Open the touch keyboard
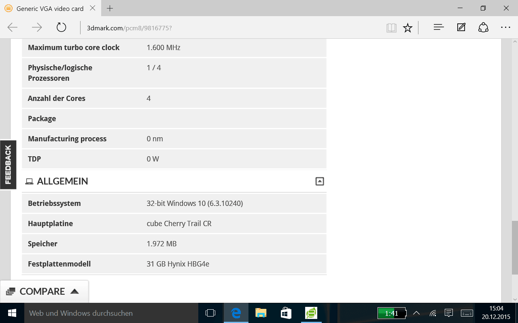The width and height of the screenshot is (518, 323). tap(467, 313)
